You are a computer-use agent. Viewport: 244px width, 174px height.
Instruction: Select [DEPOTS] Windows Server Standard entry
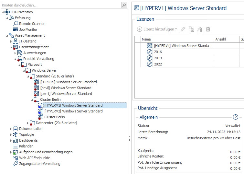[x=68, y=82]
